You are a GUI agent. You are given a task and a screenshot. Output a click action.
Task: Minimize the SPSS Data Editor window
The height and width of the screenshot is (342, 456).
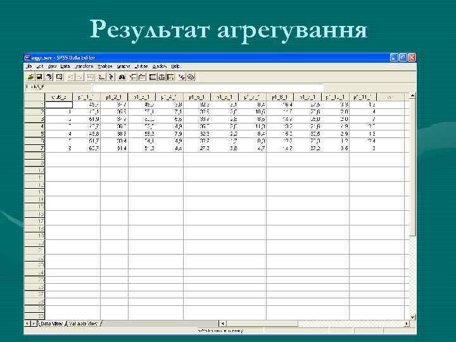click(x=394, y=58)
